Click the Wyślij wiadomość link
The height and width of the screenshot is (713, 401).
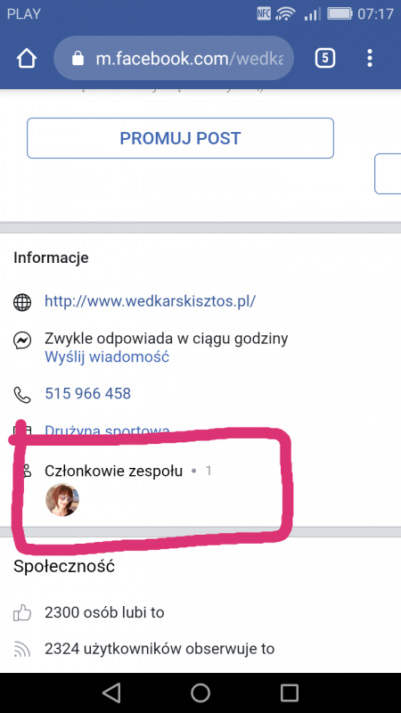[107, 357]
